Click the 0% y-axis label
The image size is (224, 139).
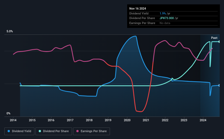[x=8, y=113]
